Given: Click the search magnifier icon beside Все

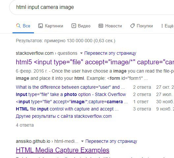Looking at the screenshot, I should (18, 26).
